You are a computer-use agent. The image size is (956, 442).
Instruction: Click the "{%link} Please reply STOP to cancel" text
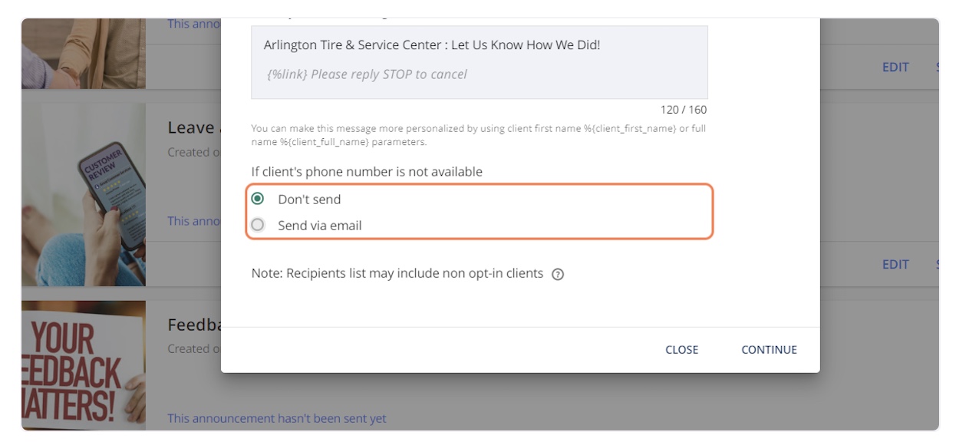367,74
